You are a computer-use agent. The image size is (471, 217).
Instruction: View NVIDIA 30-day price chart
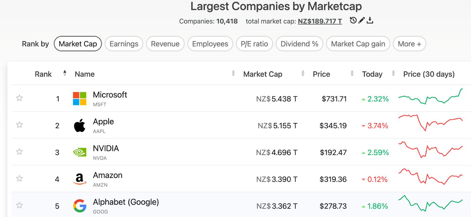tap(430, 150)
